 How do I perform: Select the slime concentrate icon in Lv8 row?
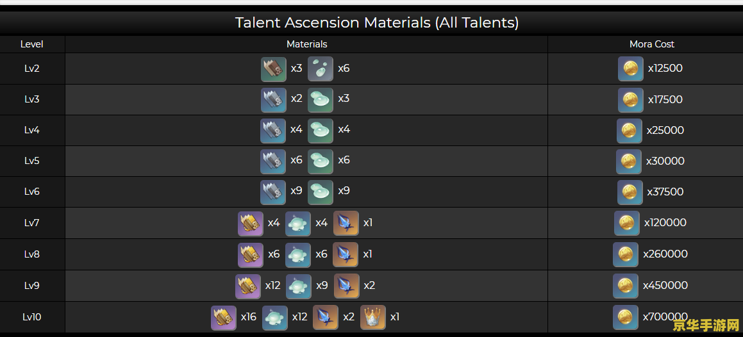(x=298, y=255)
